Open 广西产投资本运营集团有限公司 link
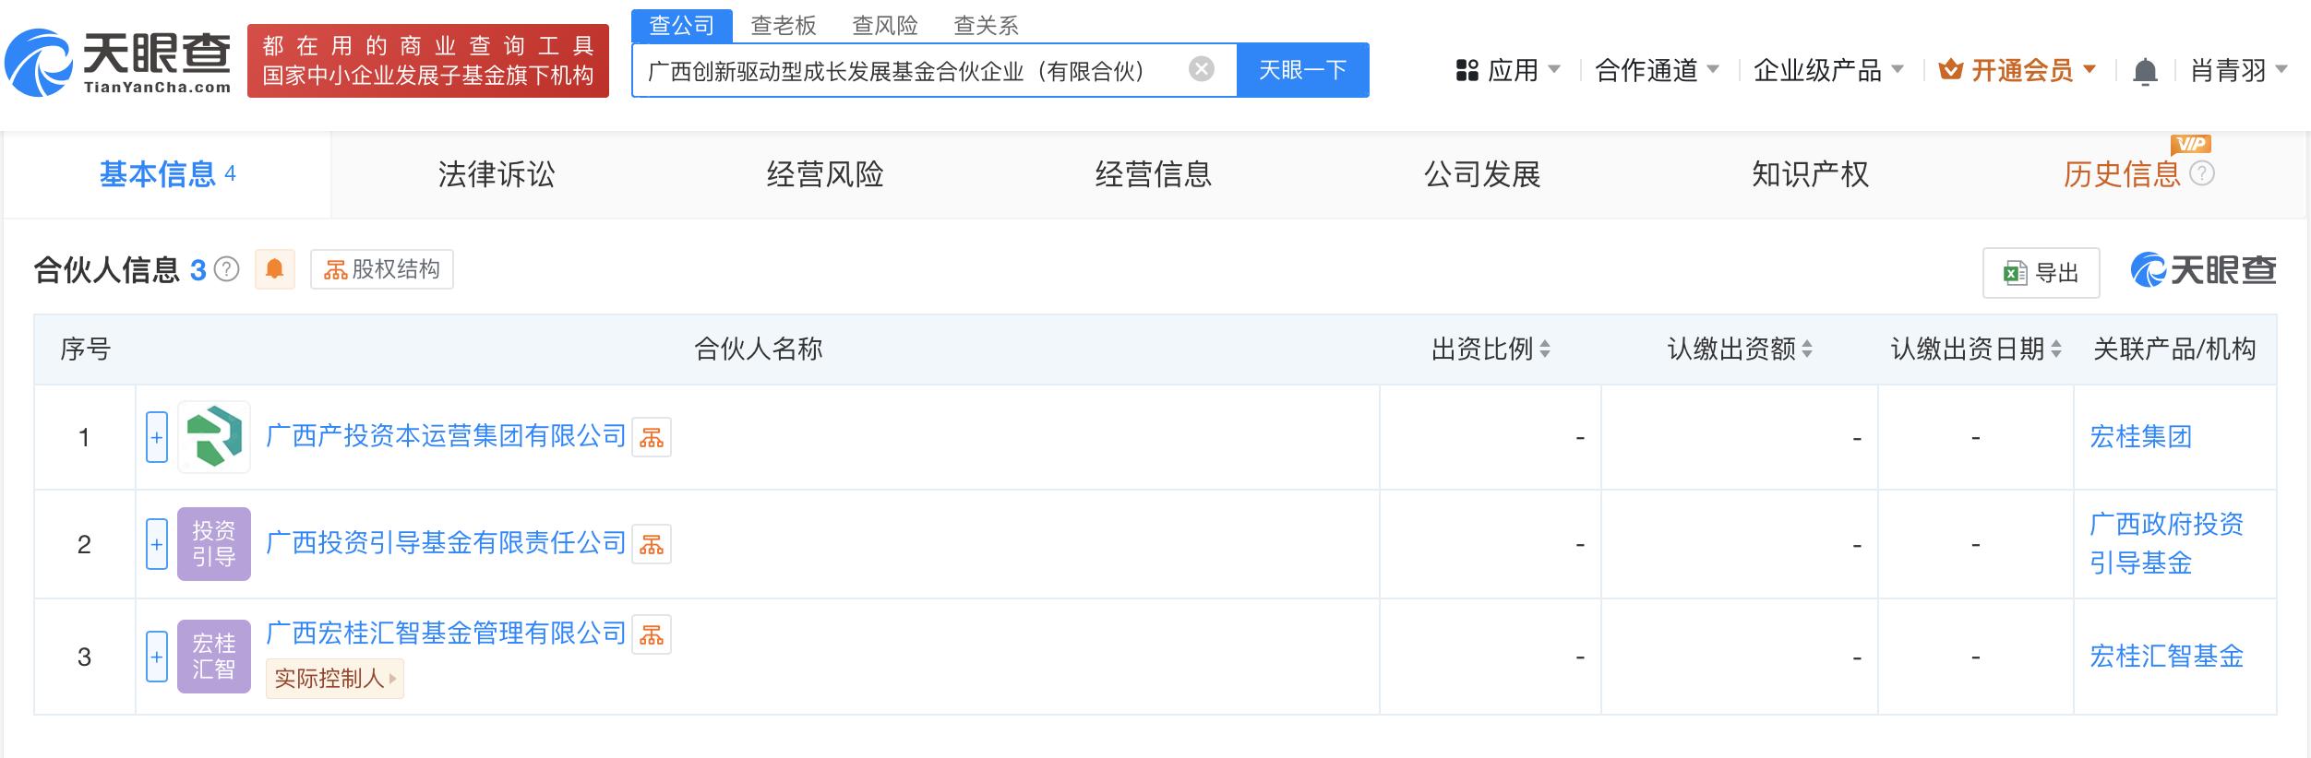Screen dimensions: 2311x758 pos(446,436)
